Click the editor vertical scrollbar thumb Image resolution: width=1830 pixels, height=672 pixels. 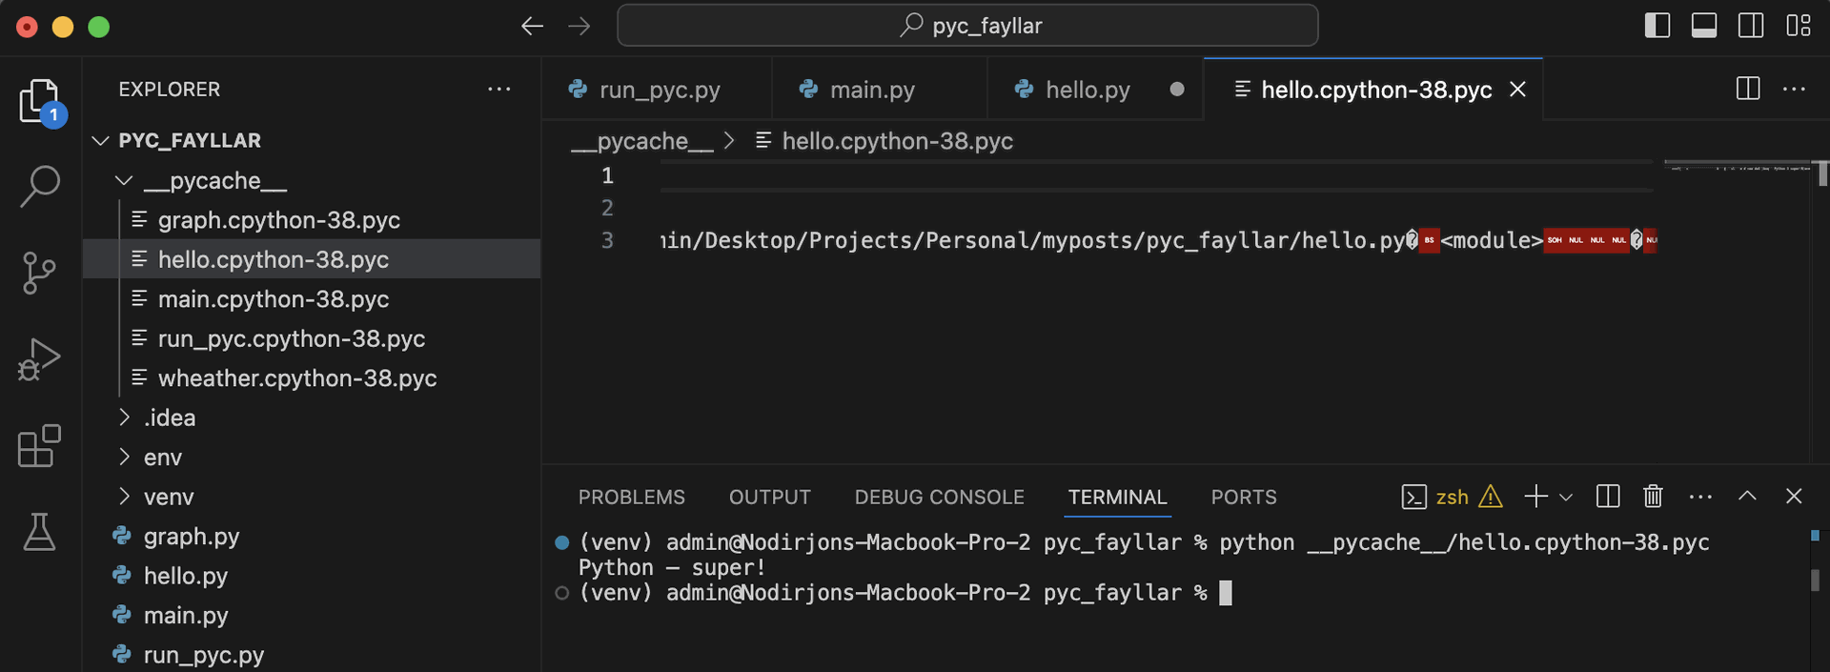pyautogui.click(x=1822, y=173)
